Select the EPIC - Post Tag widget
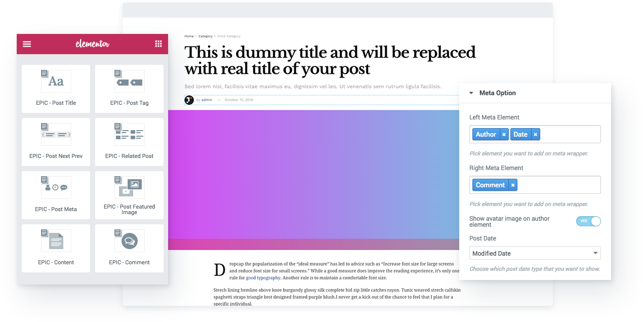The image size is (643, 322). click(129, 89)
